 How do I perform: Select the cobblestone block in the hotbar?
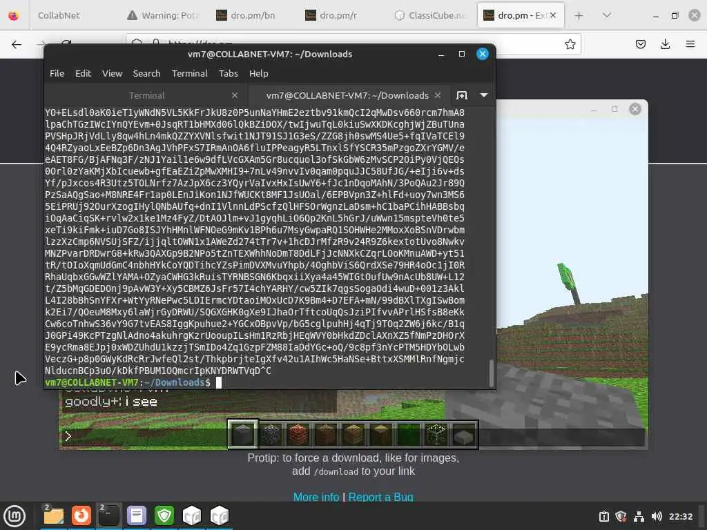point(271,435)
